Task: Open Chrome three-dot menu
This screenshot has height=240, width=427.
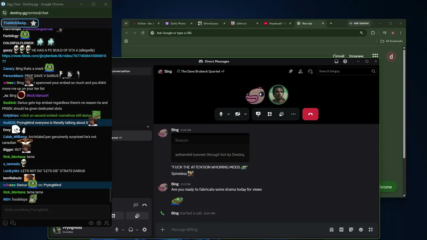Action: pos(401,33)
